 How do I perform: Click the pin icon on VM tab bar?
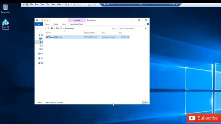coord(105,4)
